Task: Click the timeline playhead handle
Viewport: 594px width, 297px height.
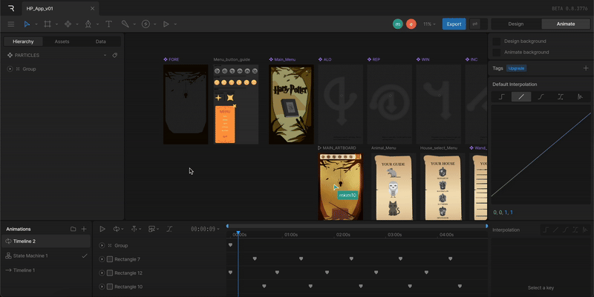Action: point(238,233)
